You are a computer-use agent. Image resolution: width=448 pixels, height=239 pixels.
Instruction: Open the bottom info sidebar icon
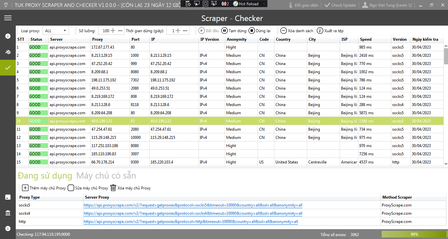click(x=8, y=228)
